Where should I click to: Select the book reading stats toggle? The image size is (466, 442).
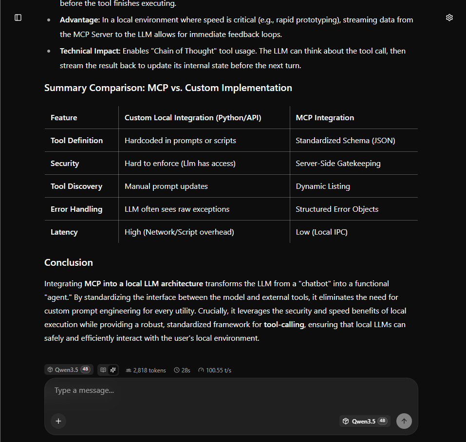(x=103, y=370)
